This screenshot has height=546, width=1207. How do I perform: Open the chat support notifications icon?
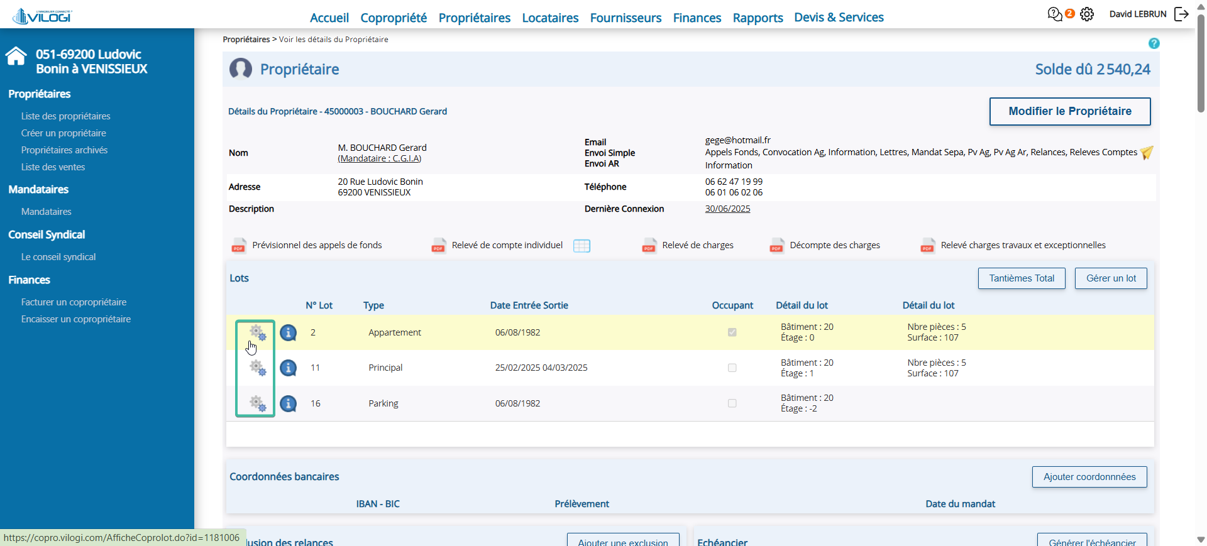[x=1055, y=14]
